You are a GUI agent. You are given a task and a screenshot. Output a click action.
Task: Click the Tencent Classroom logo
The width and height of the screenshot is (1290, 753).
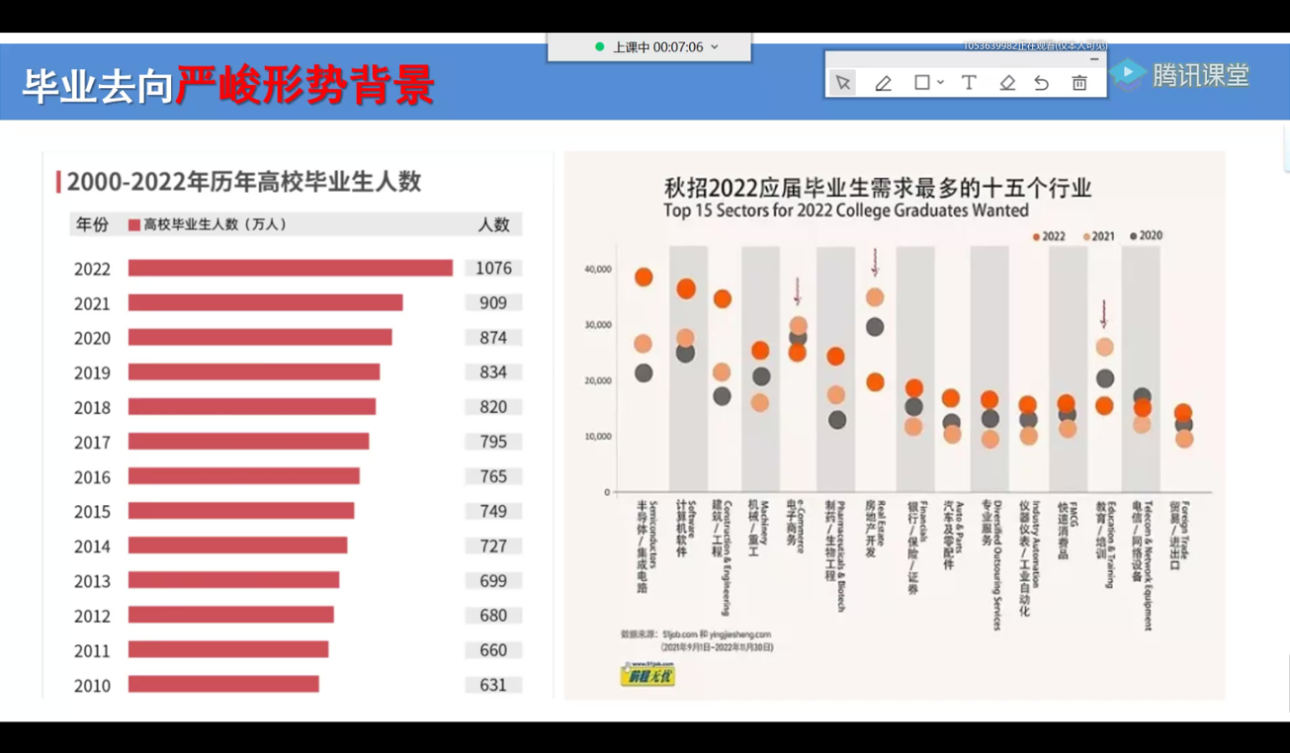tap(1180, 75)
